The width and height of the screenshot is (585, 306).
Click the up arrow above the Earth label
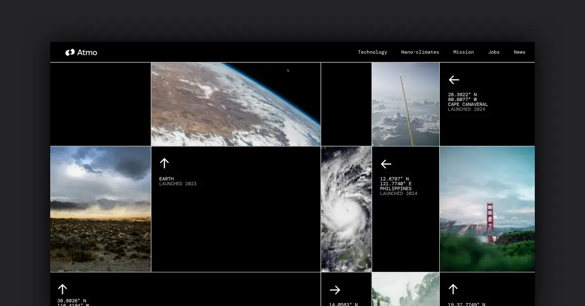[164, 163]
